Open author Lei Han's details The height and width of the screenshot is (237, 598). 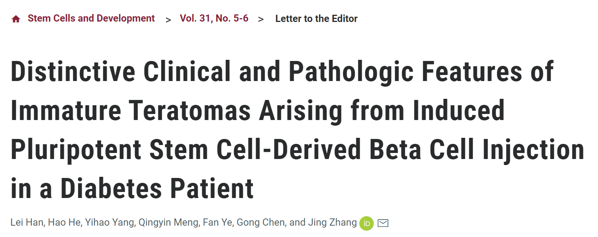pos(27,222)
